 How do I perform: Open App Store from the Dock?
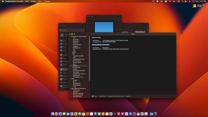coord(130,114)
